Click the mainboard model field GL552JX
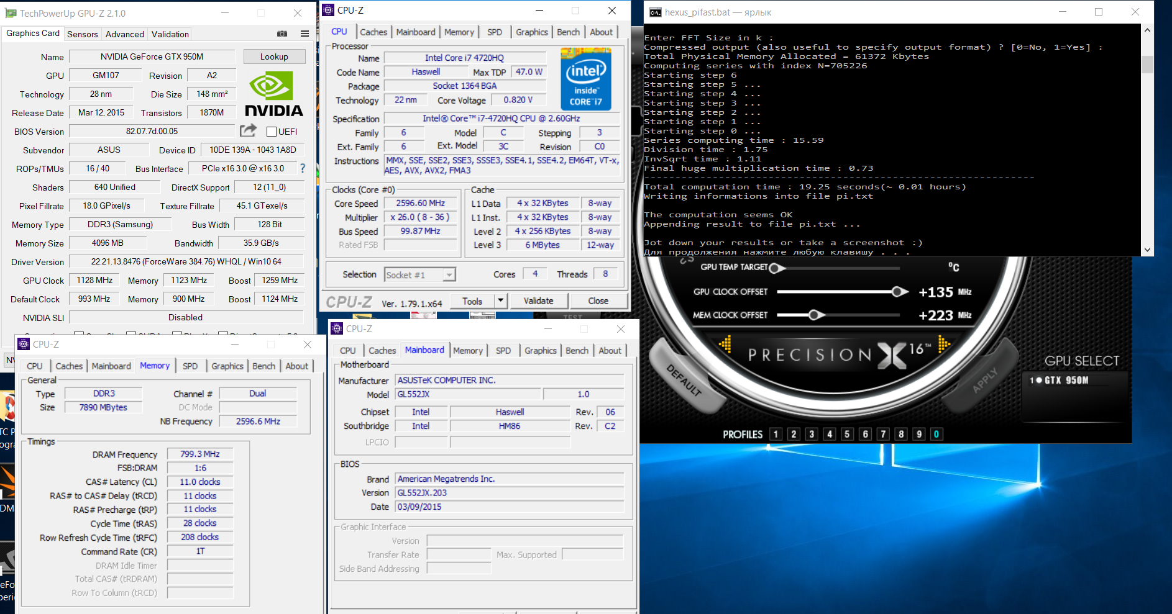 coord(468,394)
